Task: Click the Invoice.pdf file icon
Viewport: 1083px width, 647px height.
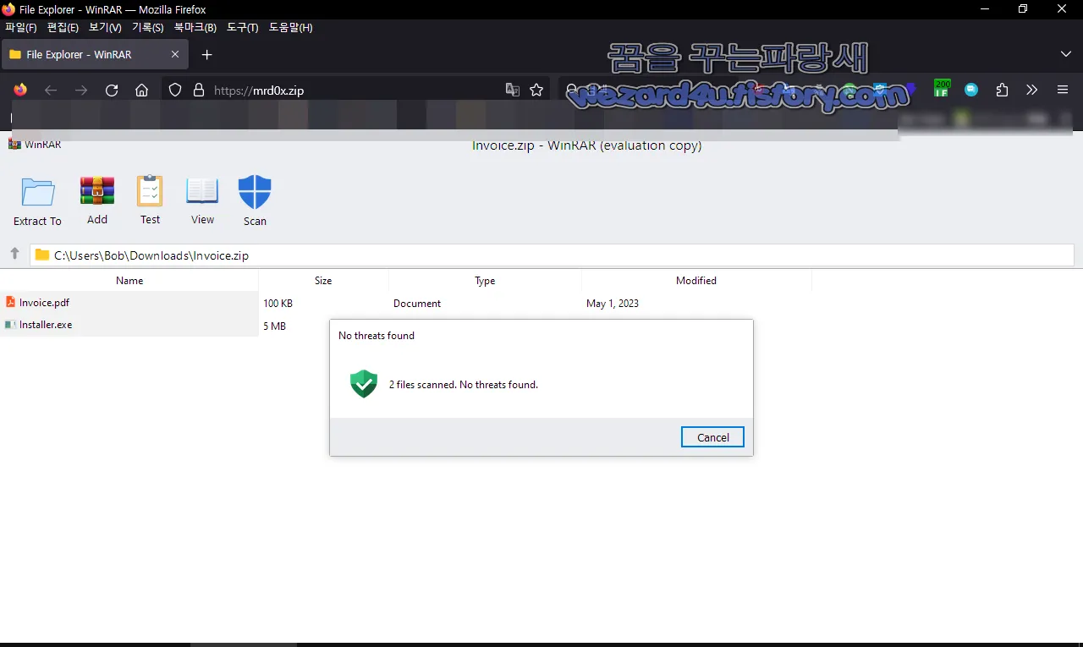Action: point(11,302)
